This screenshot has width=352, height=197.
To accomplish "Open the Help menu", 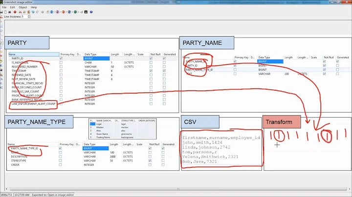I will click(34, 7).
